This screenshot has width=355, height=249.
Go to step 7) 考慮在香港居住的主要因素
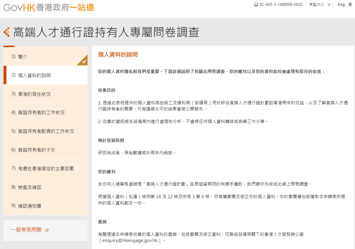[x=45, y=168]
